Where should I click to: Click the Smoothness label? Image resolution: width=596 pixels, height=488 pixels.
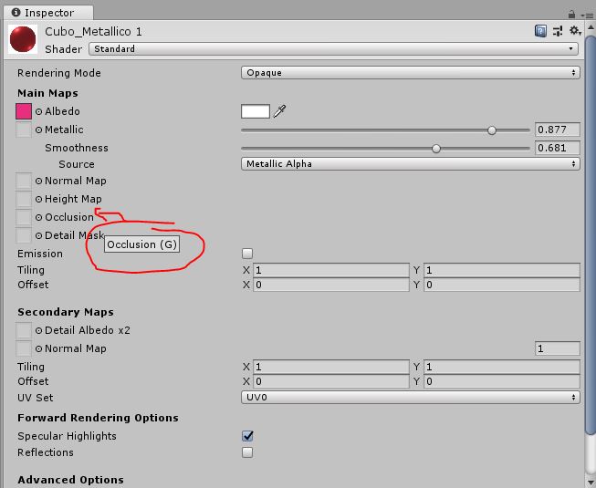[77, 148]
